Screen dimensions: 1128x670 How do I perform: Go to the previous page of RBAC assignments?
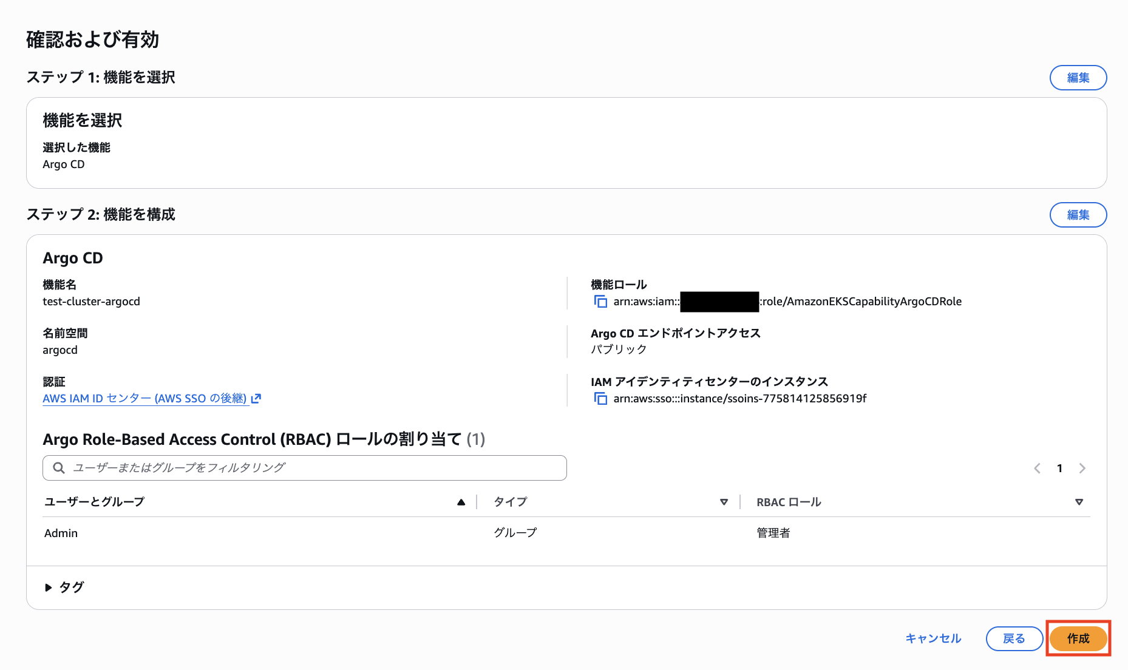pos(1037,468)
